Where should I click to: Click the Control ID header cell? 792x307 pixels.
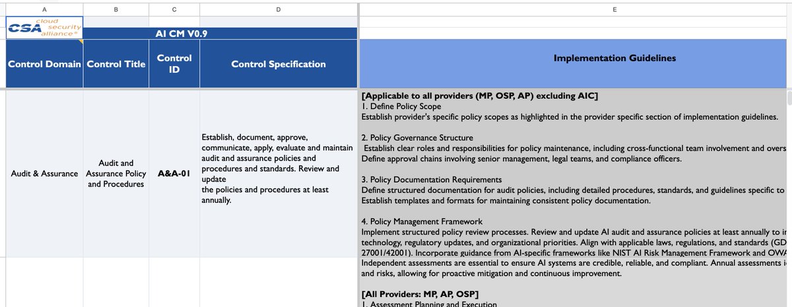pos(174,64)
